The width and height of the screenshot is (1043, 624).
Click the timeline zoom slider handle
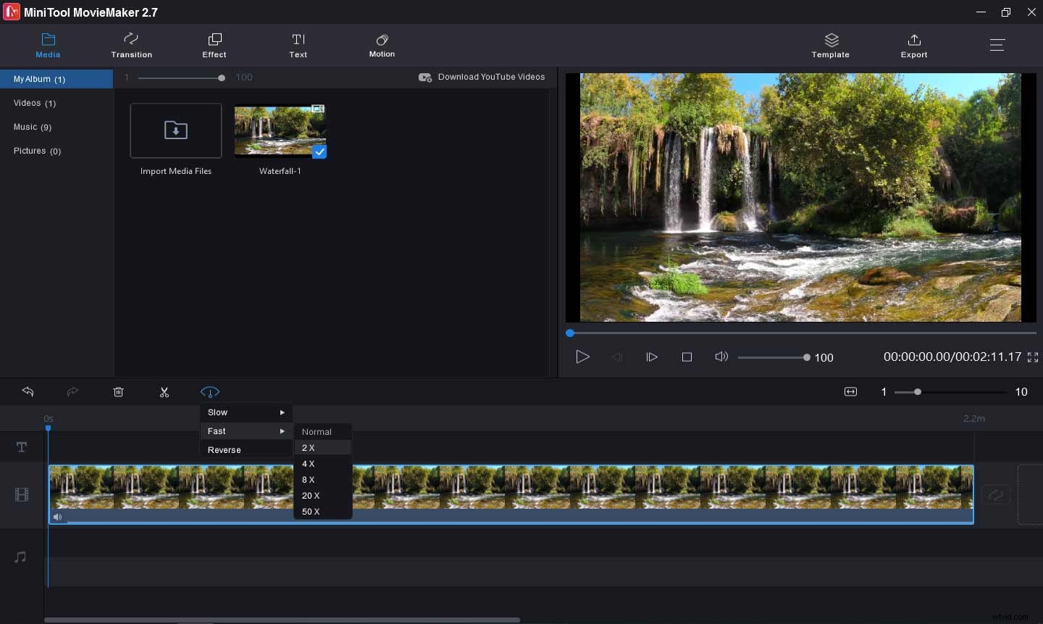tap(917, 392)
